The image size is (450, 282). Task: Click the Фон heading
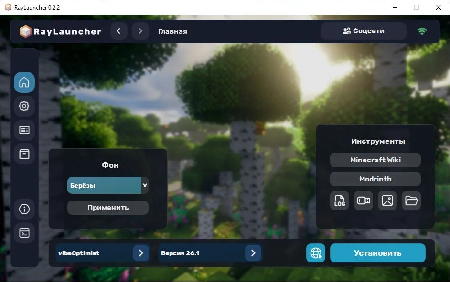(110, 165)
